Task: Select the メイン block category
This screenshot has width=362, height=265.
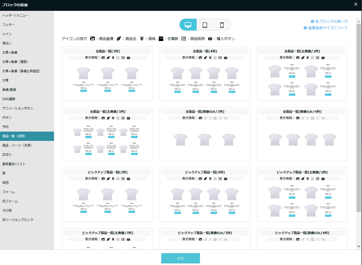Action: 27,34
